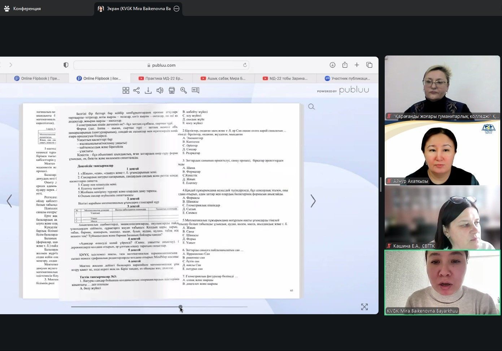Image resolution: width=502 pixels, height=351 pixels.
Task: Click the zoom magnifier in flipbook toolbar
Action: 183,90
